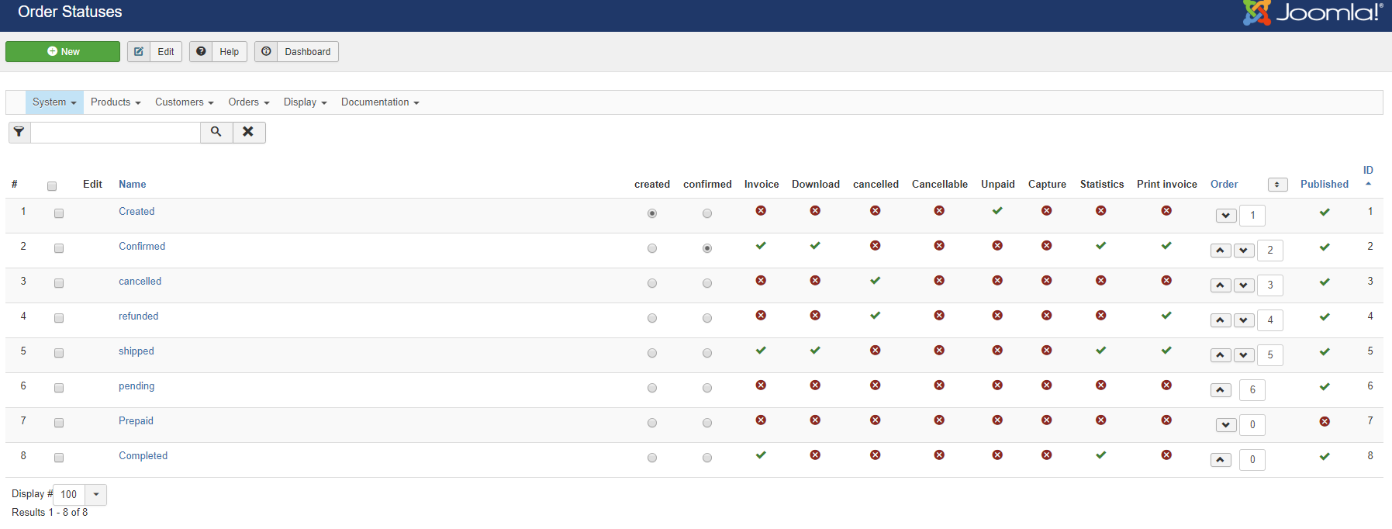Image resolution: width=1392 pixels, height=529 pixels.
Task: Click the filter search text field
Action: pos(116,133)
